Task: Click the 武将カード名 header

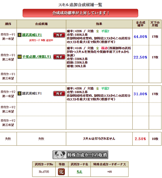Action: coord(79,164)
